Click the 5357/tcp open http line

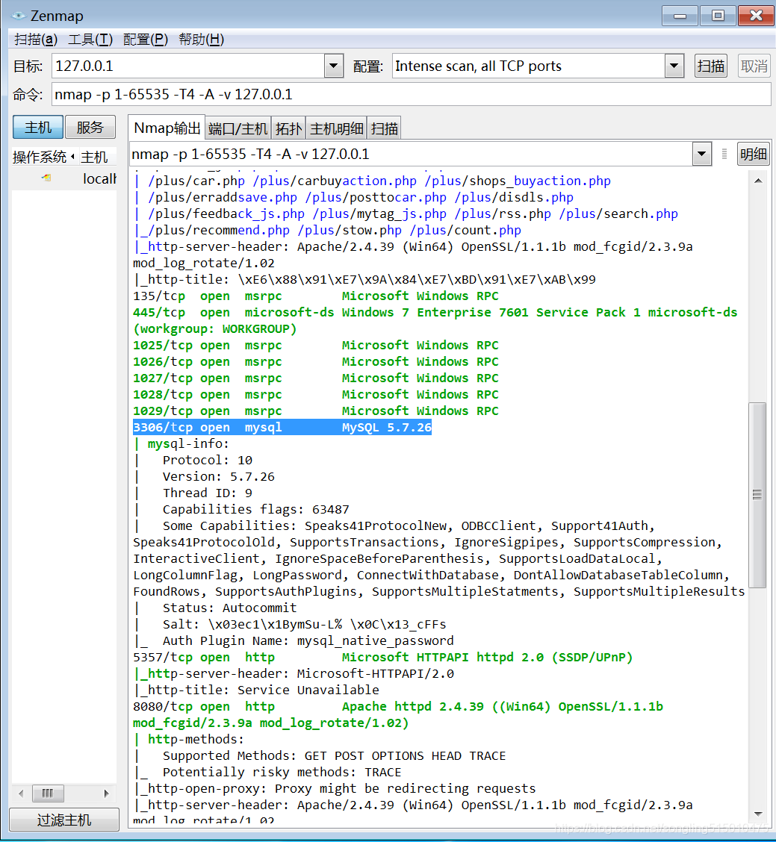[x=382, y=658]
